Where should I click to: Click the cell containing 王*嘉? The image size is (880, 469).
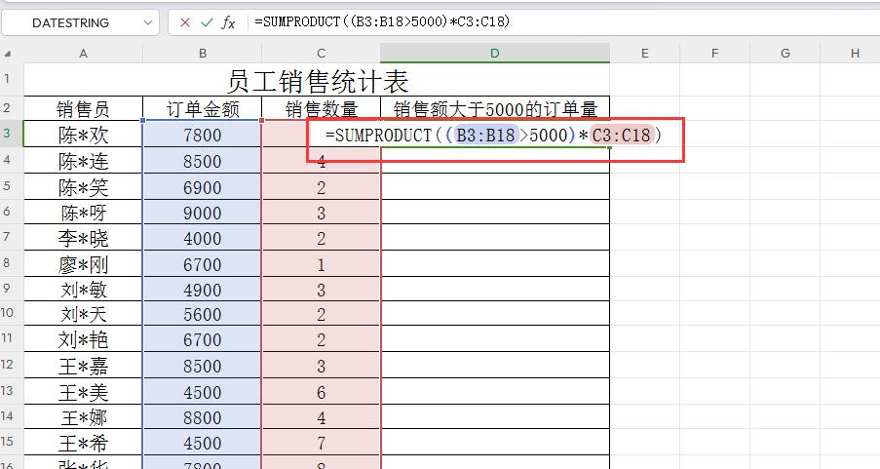click(83, 366)
